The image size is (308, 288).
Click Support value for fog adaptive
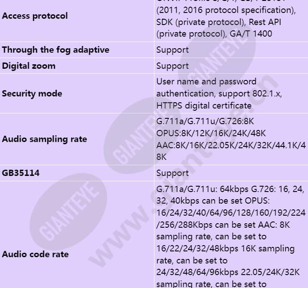tap(172, 50)
